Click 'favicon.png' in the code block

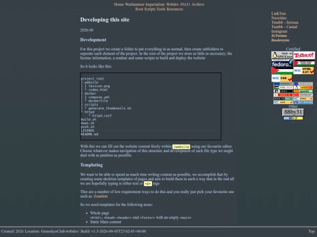click(99, 86)
